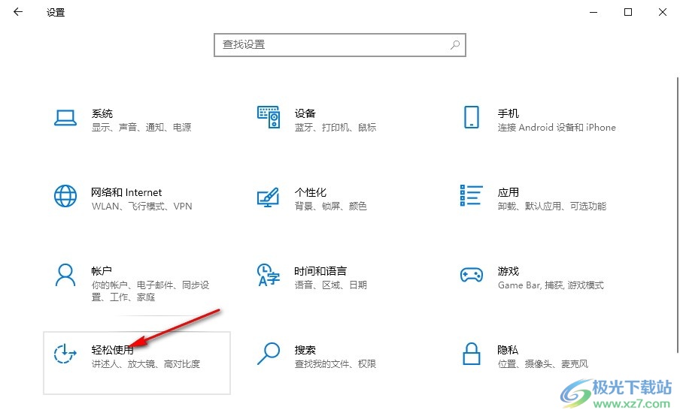Viewport: 680px width, 416px height.
Task: Open 时间和语言 settings title
Action: (320, 271)
